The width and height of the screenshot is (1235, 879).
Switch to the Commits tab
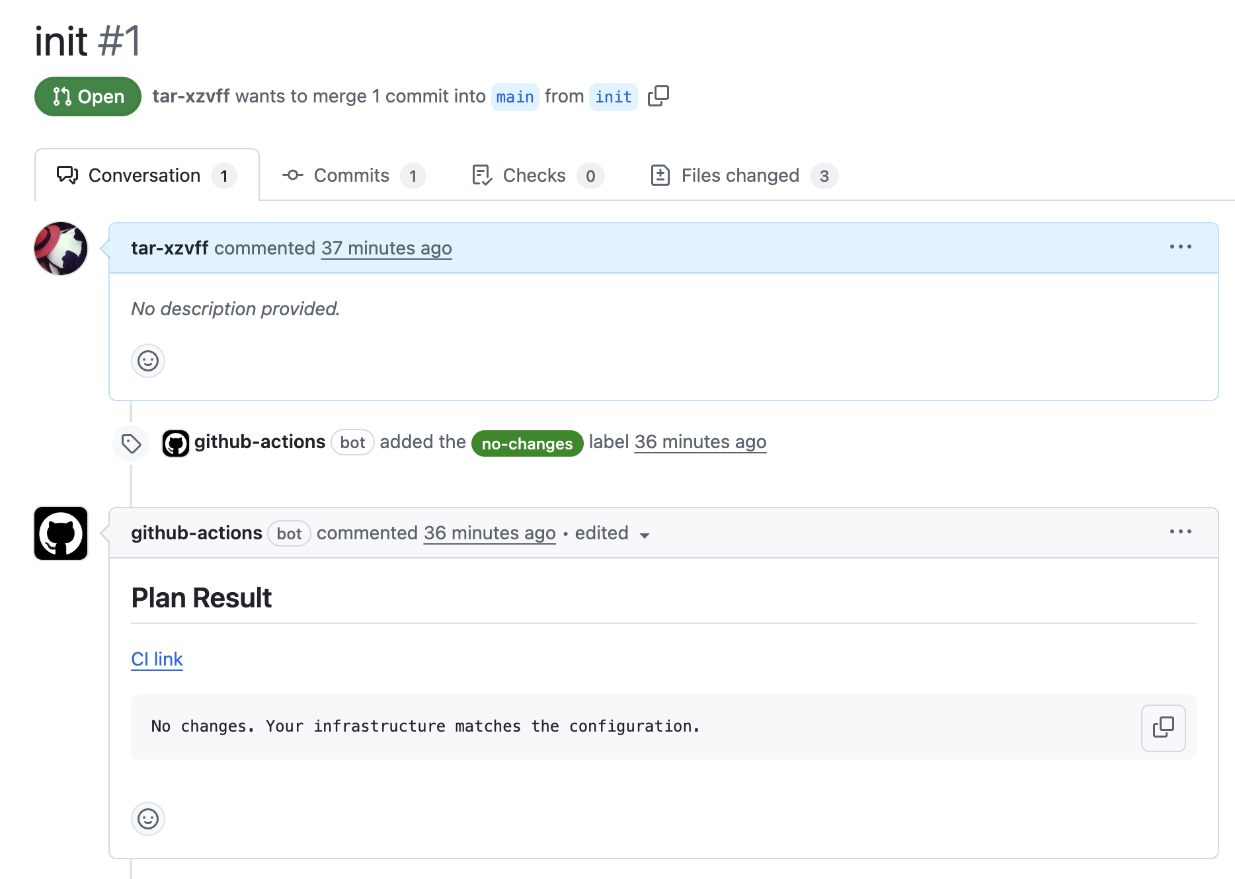pos(354,176)
